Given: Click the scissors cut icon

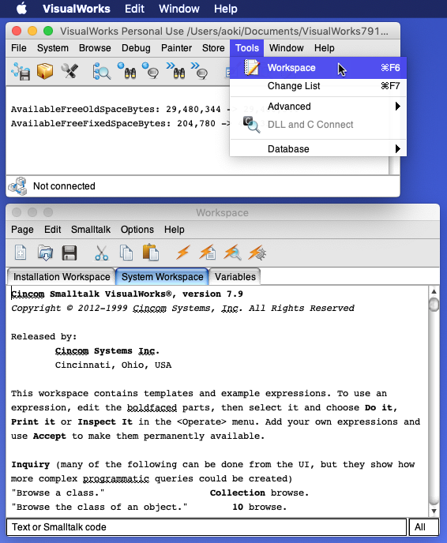Looking at the screenshot, I should [102, 253].
